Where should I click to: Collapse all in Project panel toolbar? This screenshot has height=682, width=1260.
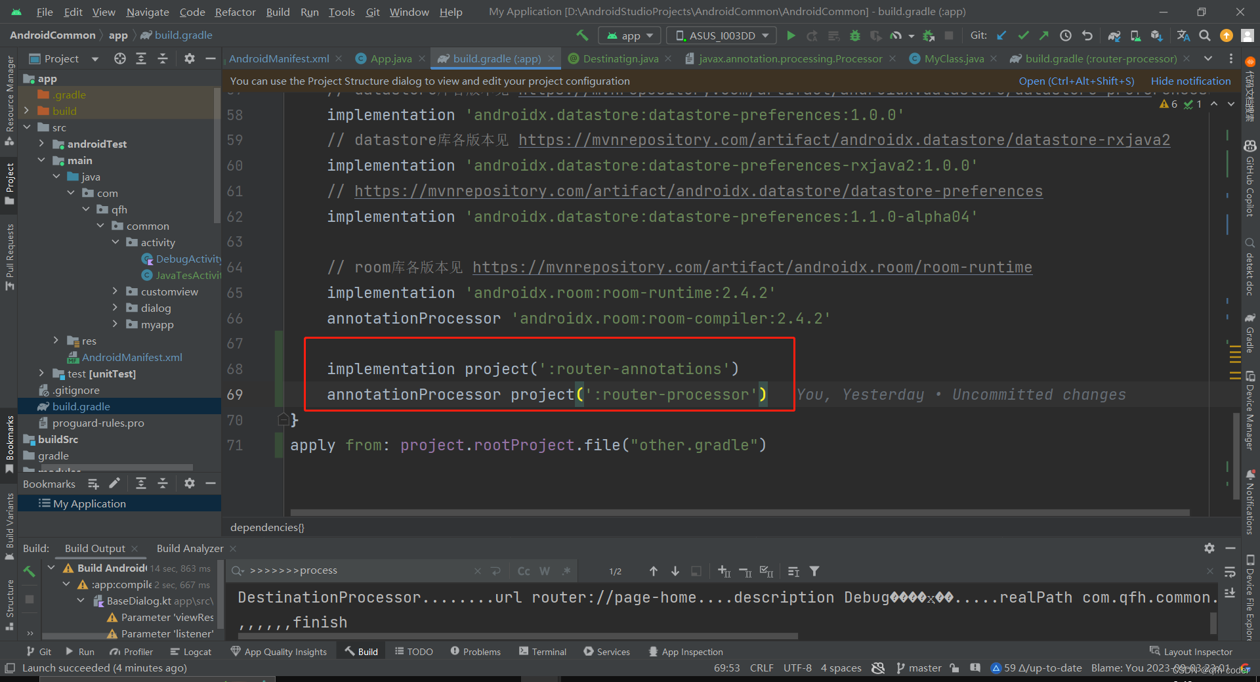tap(163, 58)
